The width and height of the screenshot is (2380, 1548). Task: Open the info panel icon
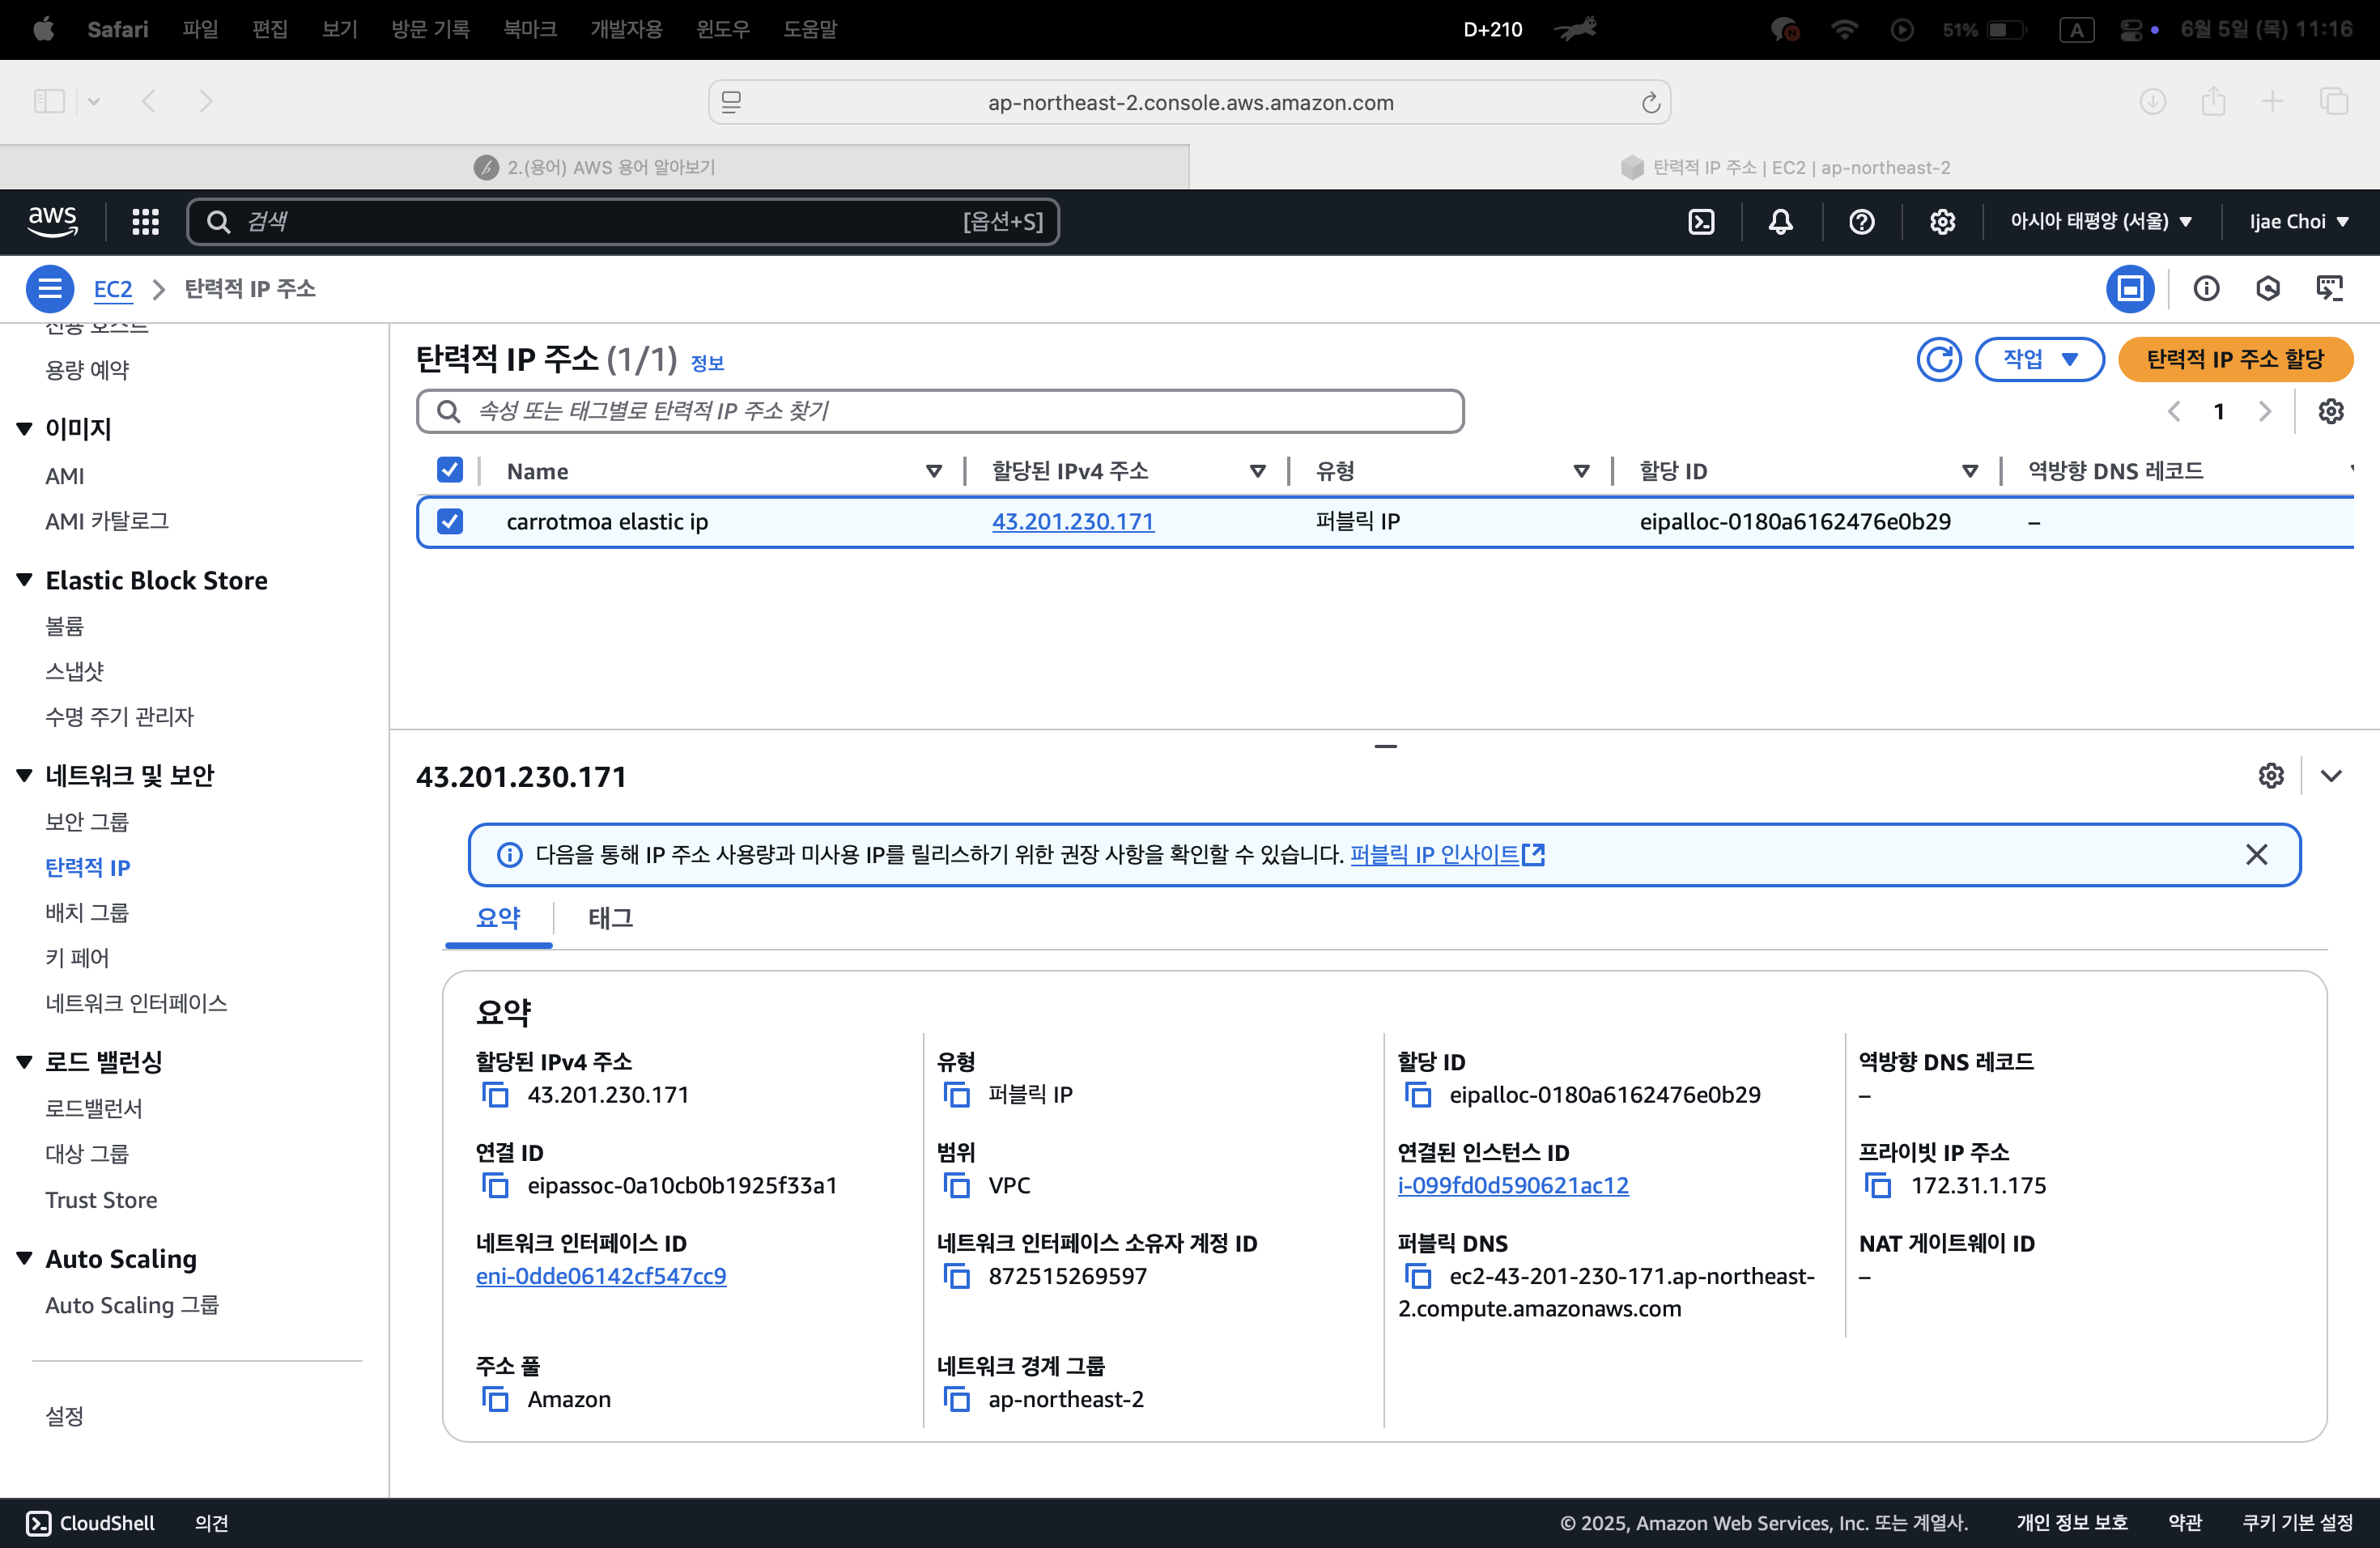point(2206,289)
